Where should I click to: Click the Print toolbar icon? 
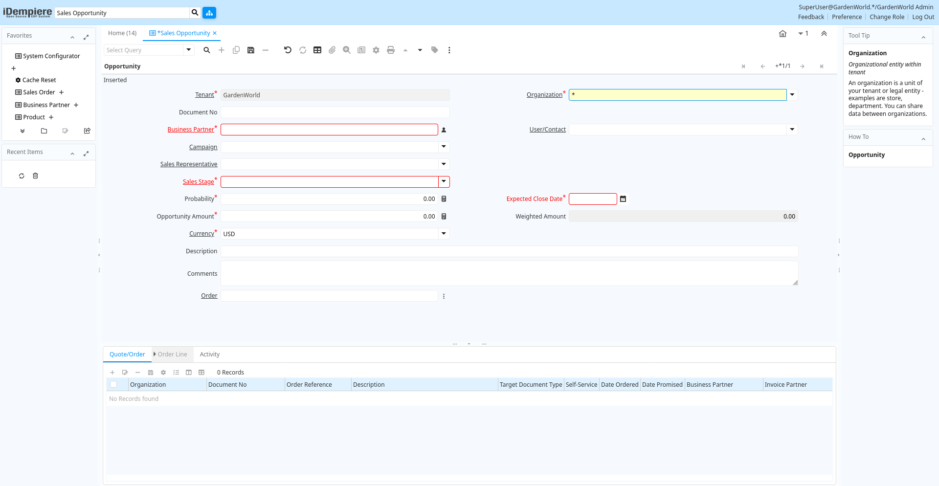pyautogui.click(x=390, y=50)
